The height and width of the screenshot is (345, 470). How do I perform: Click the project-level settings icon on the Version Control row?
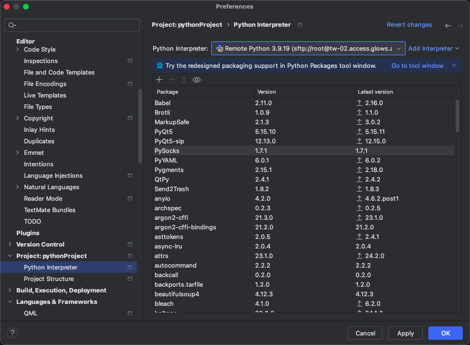130,244
